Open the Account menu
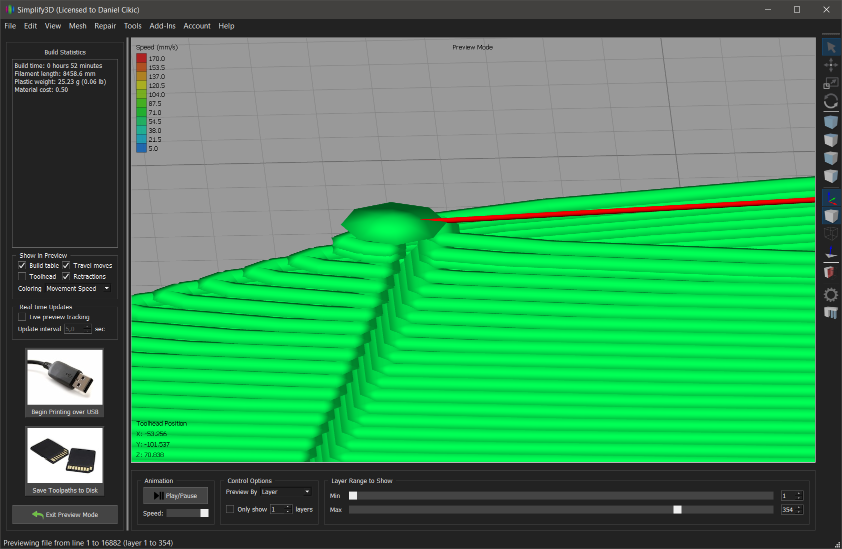This screenshot has height=549, width=842. [x=197, y=26]
